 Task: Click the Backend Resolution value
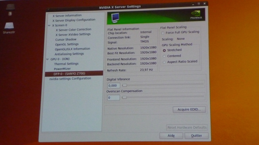point(148,63)
